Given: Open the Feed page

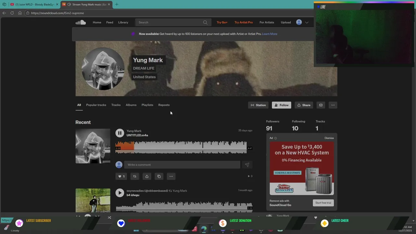Looking at the screenshot, I should pyautogui.click(x=110, y=22).
